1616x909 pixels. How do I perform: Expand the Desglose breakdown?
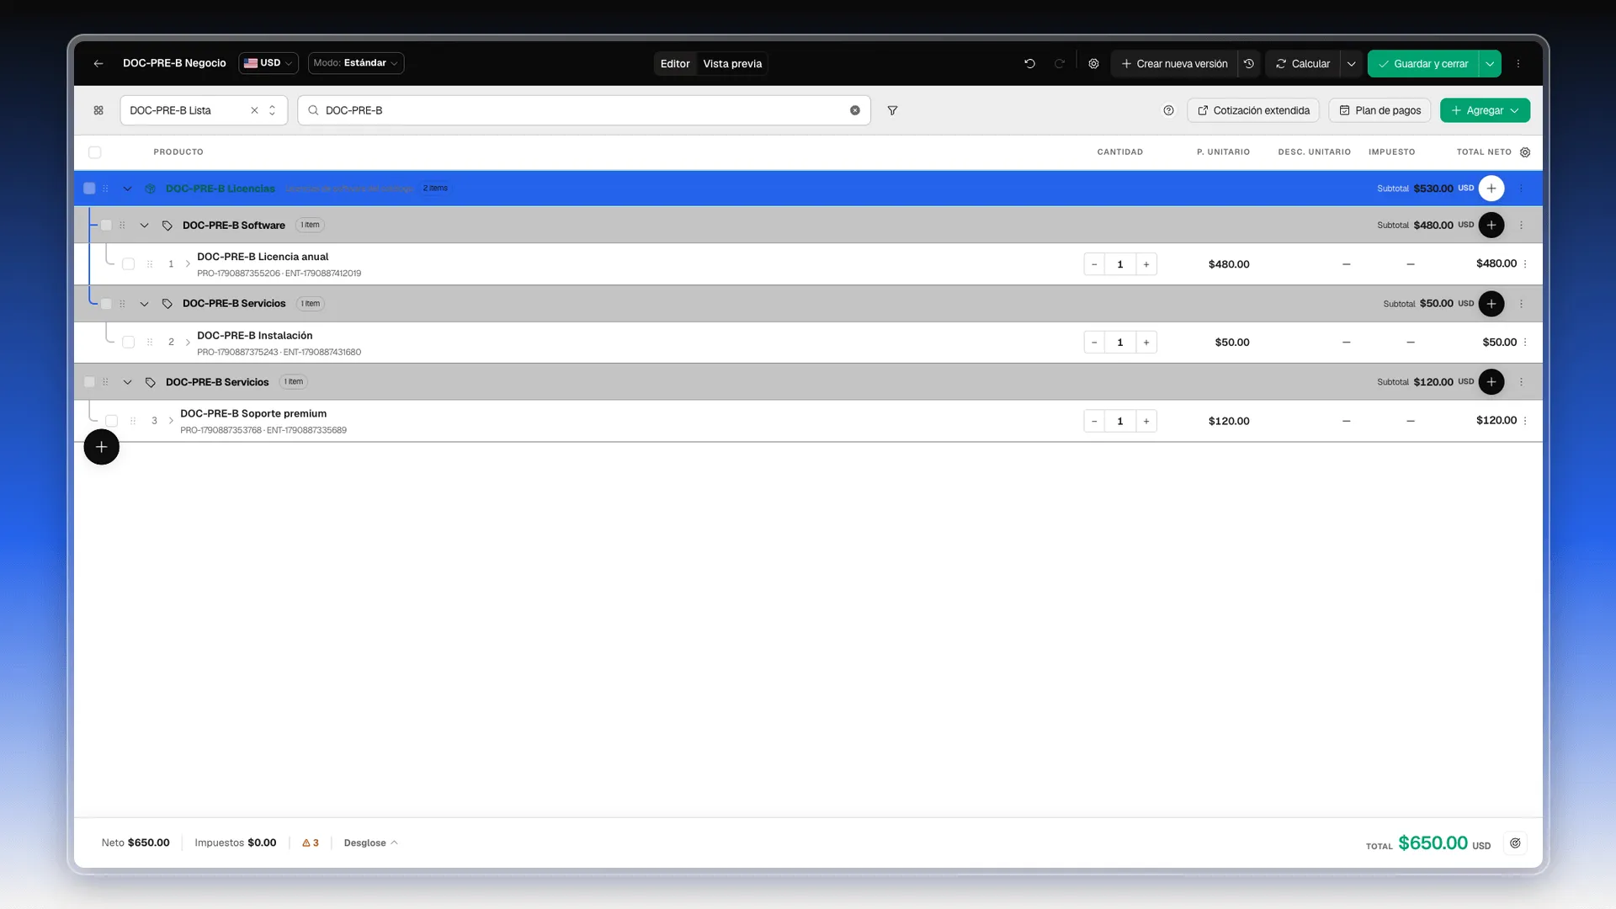click(370, 843)
